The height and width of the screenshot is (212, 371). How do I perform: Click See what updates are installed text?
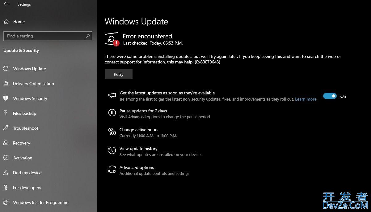(160, 154)
